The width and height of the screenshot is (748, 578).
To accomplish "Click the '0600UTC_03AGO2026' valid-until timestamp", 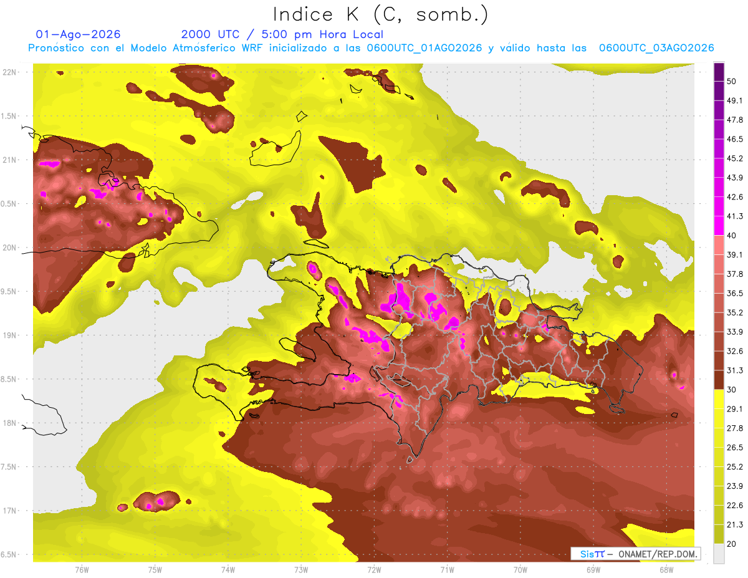I will 656,48.
